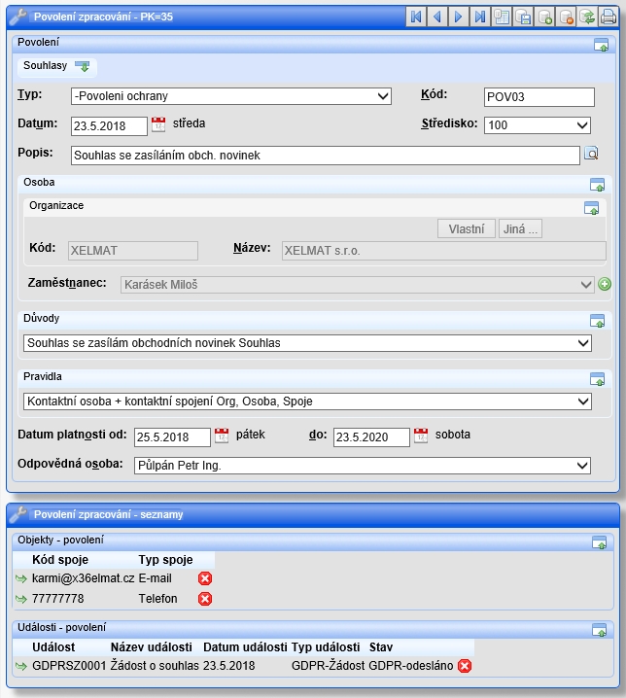The image size is (626, 698).
Task: Open the Souhlasy tab arrow
Action: (83, 66)
